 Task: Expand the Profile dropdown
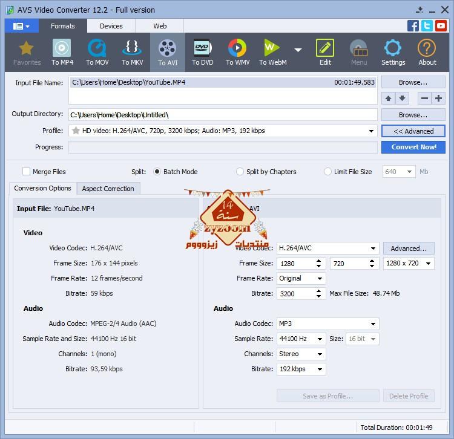click(371, 131)
